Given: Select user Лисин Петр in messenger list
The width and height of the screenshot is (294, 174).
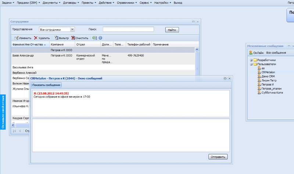Looking at the screenshot, I should click(x=269, y=80).
